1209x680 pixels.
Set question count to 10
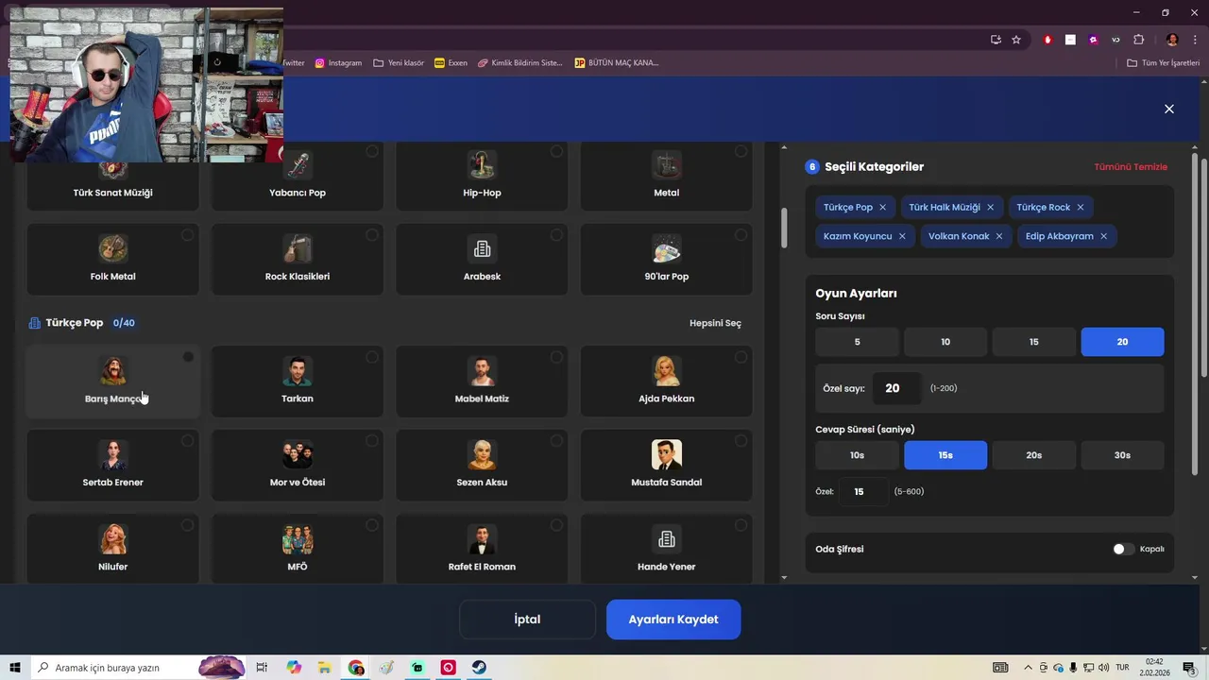[945, 342]
